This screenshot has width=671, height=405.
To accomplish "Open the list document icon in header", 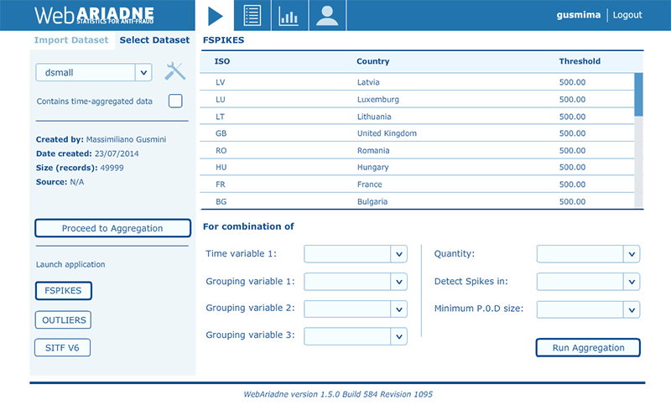I will 252,15.
